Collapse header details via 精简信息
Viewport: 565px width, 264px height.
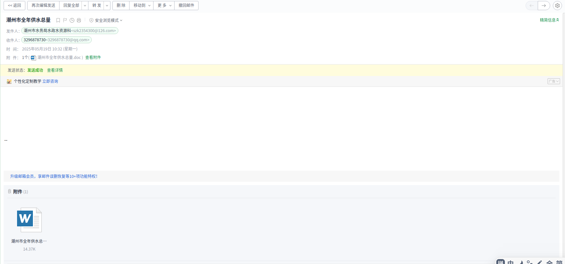point(549,20)
